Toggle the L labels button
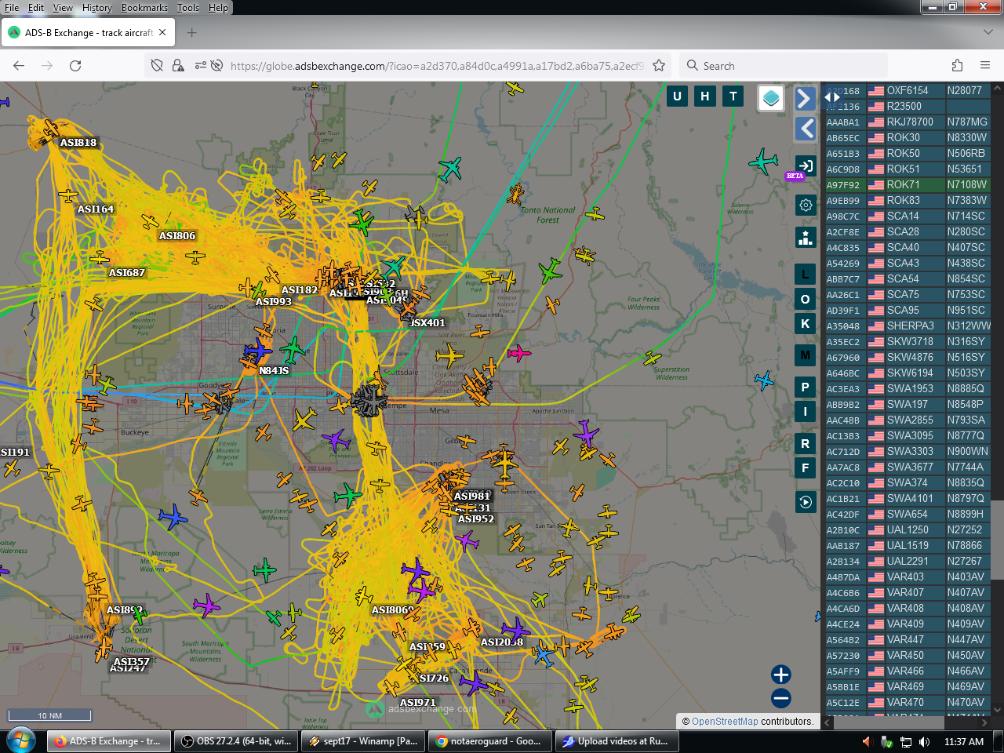 click(805, 275)
